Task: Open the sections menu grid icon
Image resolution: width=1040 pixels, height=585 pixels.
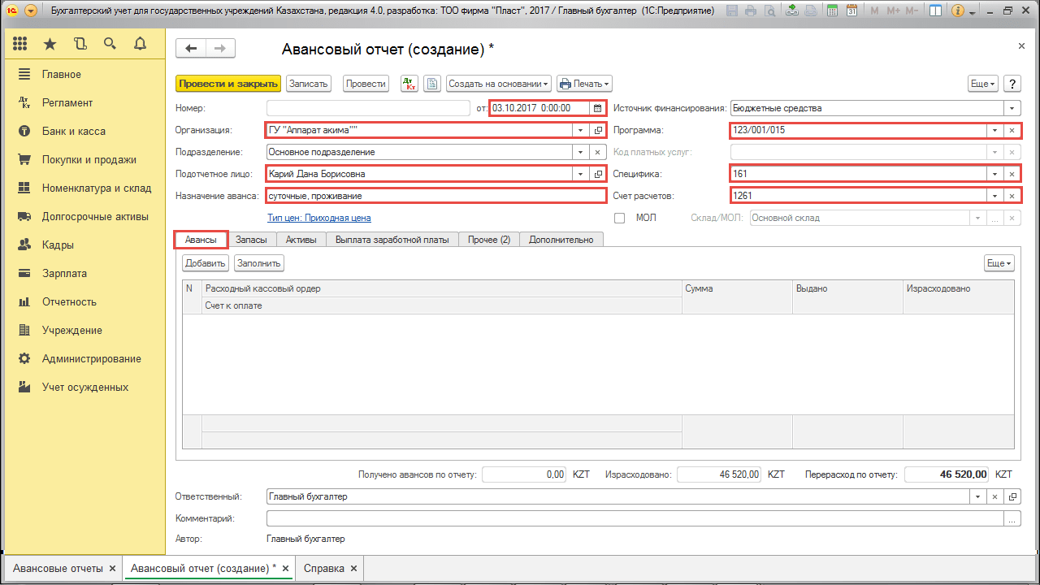Action: tap(20, 44)
